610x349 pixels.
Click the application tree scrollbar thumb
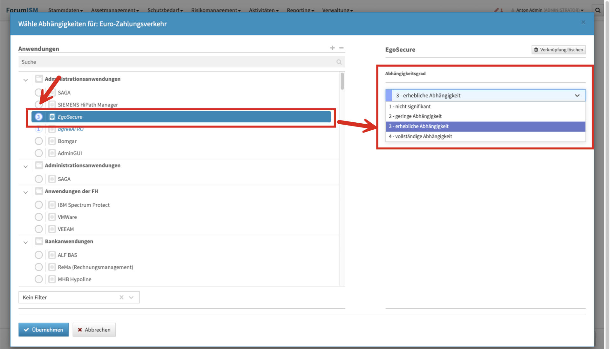point(342,81)
